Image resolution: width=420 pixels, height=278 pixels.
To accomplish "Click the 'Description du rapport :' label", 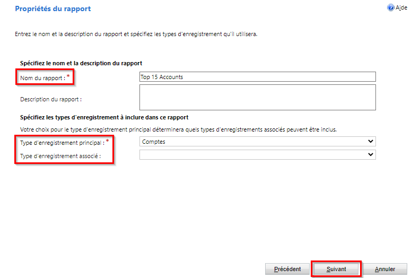I will point(51,99).
